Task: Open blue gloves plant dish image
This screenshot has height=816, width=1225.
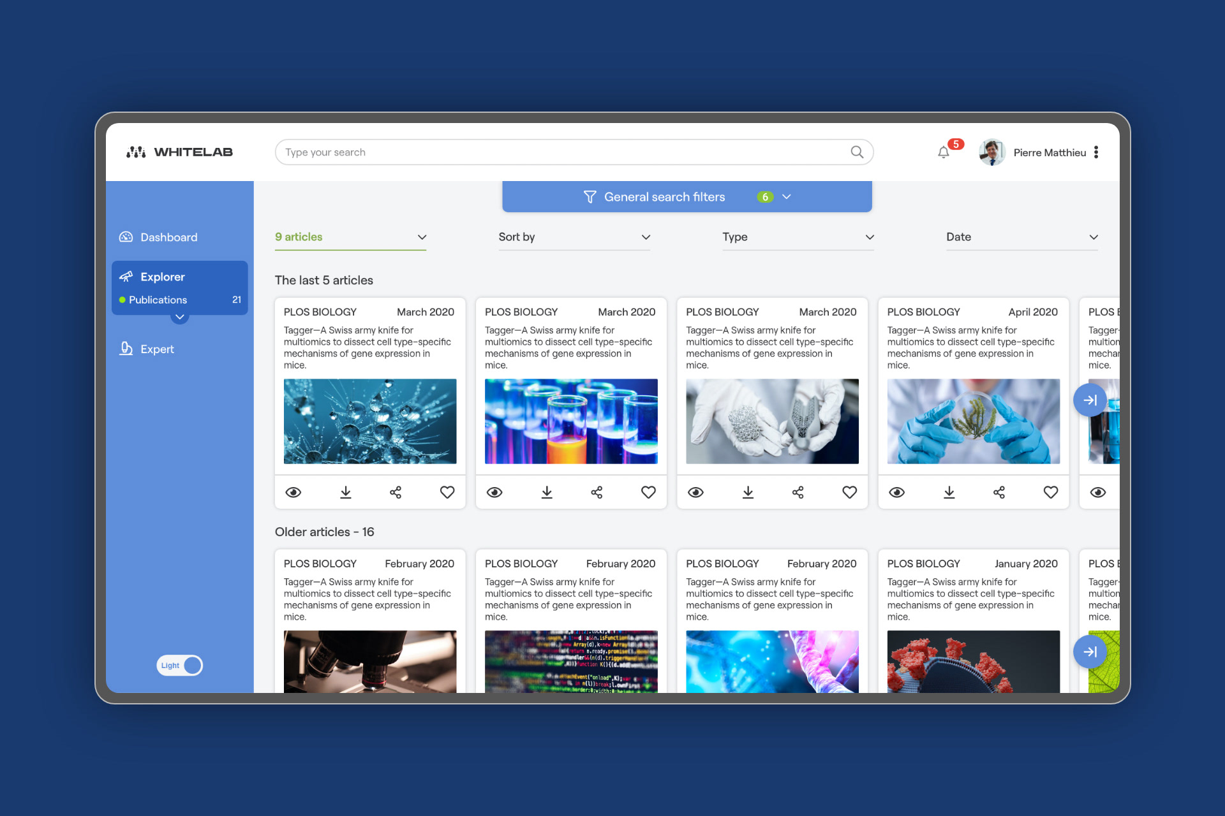Action: pyautogui.click(x=974, y=421)
